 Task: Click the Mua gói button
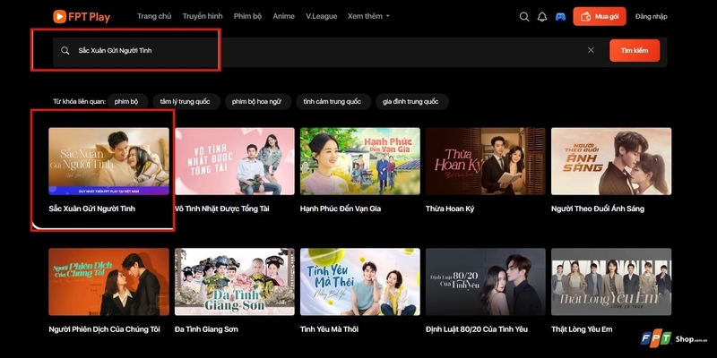click(x=600, y=16)
